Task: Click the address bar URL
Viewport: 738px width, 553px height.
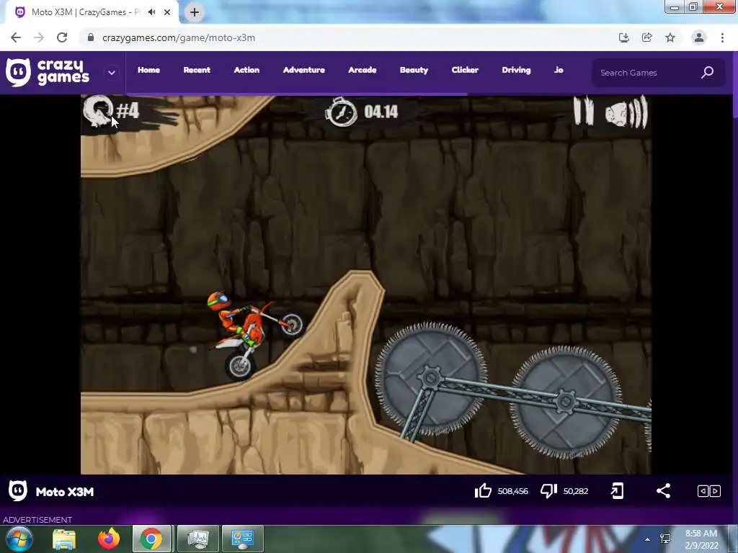Action: [x=179, y=38]
